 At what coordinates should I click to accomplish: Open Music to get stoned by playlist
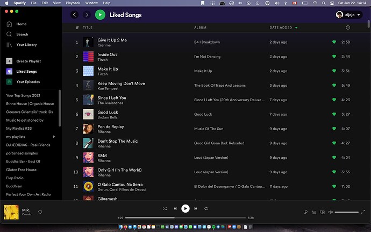25,120
